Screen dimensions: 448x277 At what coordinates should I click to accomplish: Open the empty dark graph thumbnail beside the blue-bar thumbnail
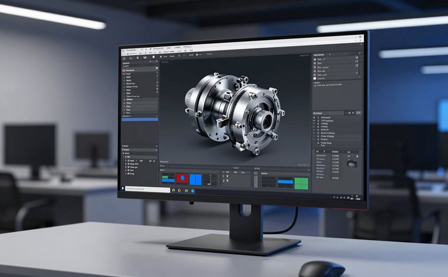click(x=268, y=182)
